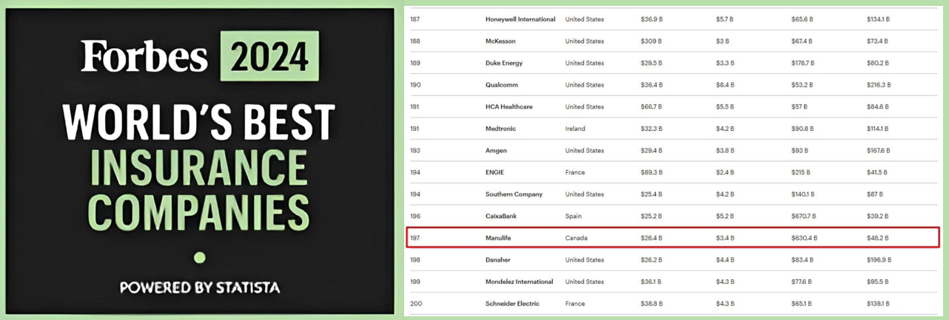Select the Powered by Statista caption
This screenshot has width=949, height=320.
point(200,287)
